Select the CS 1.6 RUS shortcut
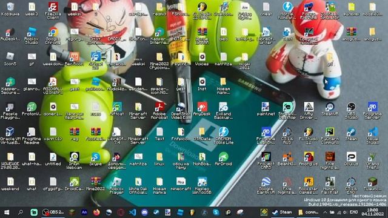The image size is (388, 218). 287,136
